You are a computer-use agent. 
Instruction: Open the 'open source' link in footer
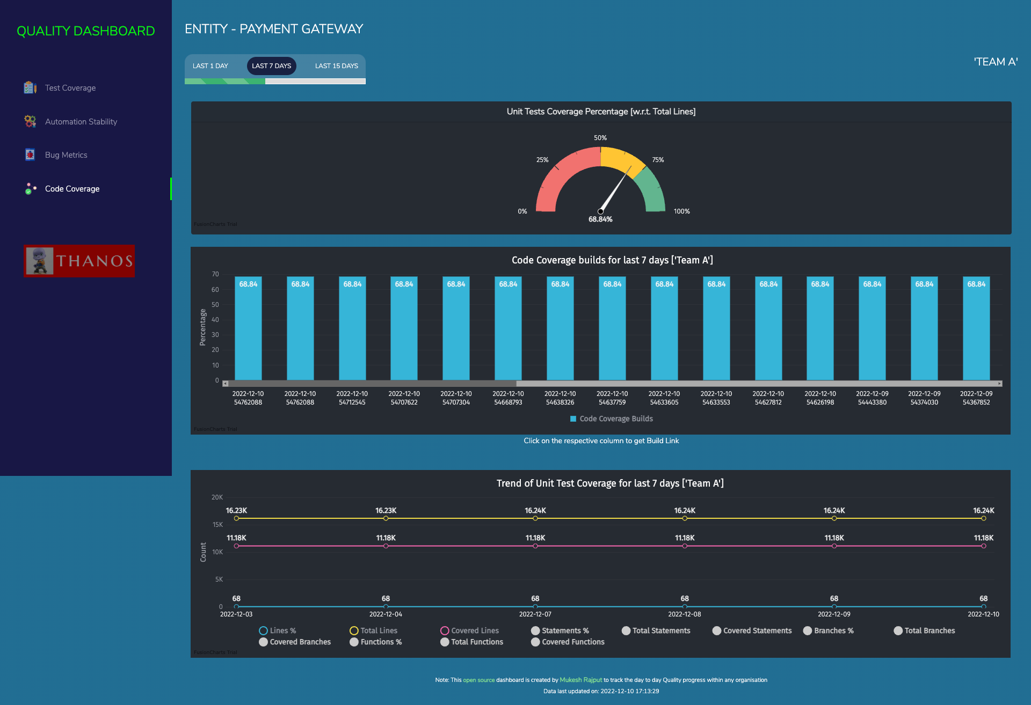point(478,680)
